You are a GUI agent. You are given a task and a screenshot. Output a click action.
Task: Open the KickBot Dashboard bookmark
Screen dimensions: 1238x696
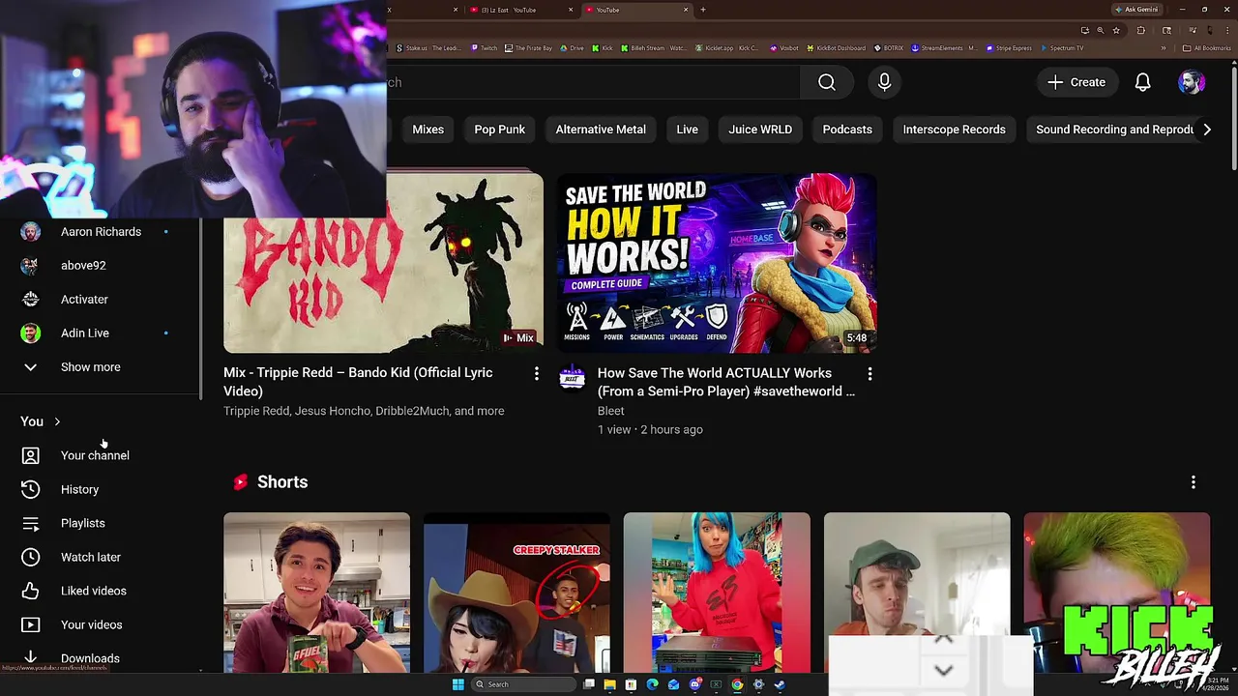pyautogui.click(x=837, y=48)
